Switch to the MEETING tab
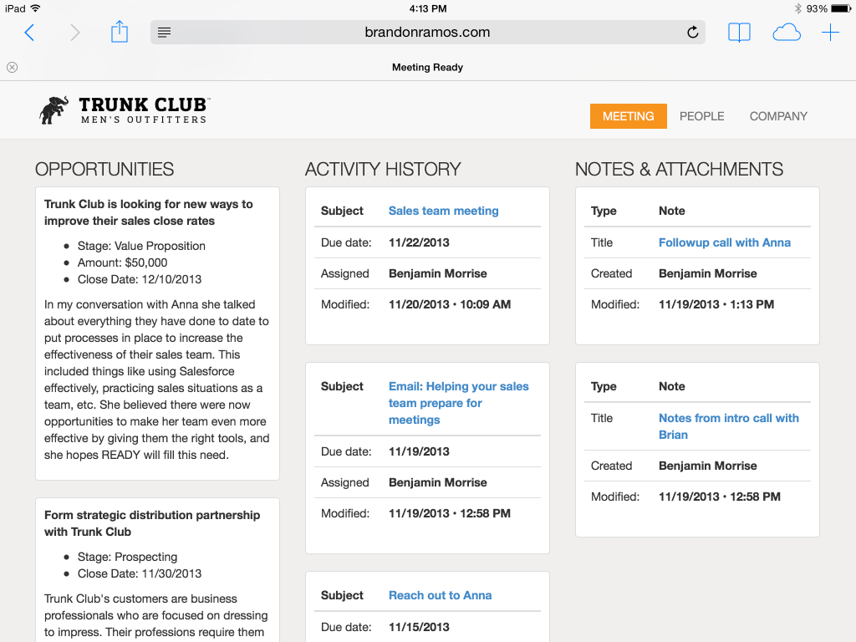This screenshot has width=856, height=642. [x=628, y=116]
